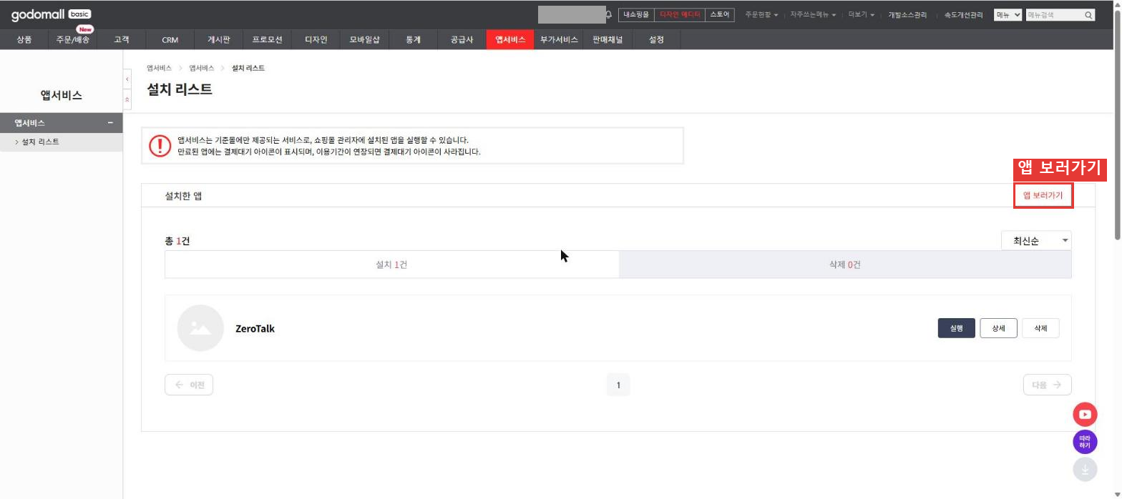Screen dimensions: 1122x499
Task: Open the 모바일샵 menu
Action: 365,40
